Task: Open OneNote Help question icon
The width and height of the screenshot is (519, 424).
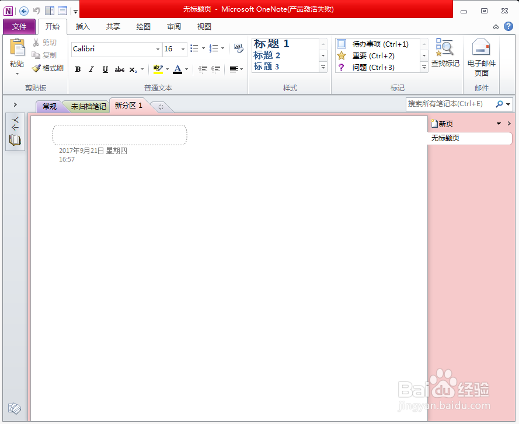Action: coord(508,26)
